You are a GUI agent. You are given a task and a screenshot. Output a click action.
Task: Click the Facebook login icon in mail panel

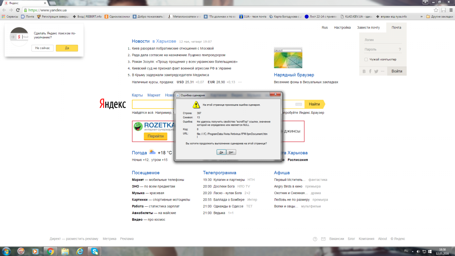tap(370, 71)
